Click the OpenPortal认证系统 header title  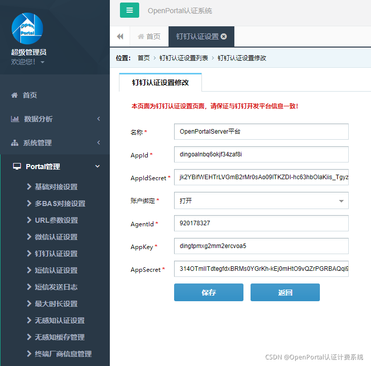[180, 11]
